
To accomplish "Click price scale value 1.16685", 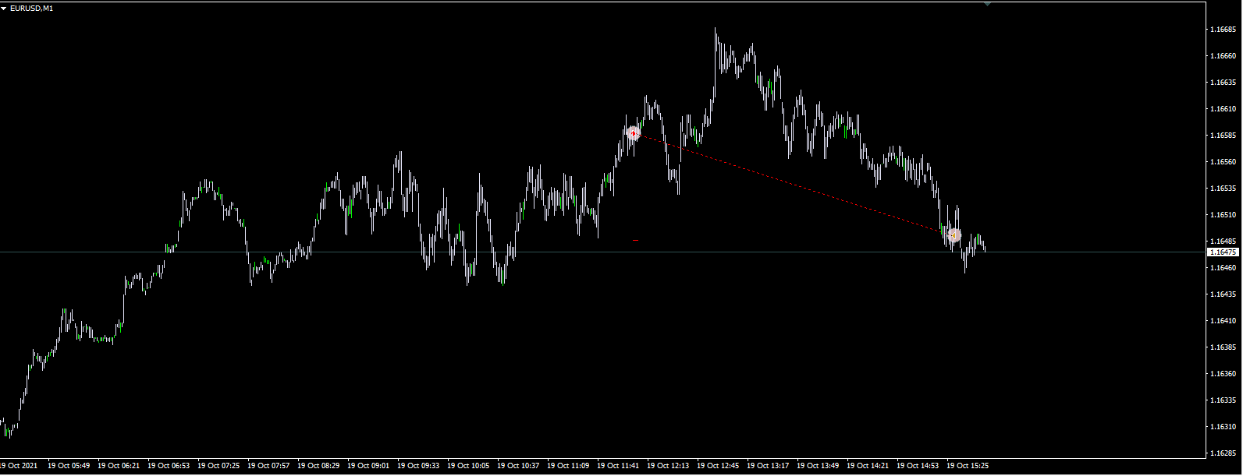I will pos(1223,30).
